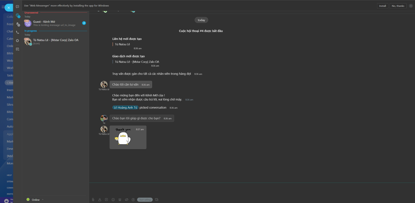
Task: Click the Lê Hoàng Anh Tú mention link
Action: click(125, 108)
